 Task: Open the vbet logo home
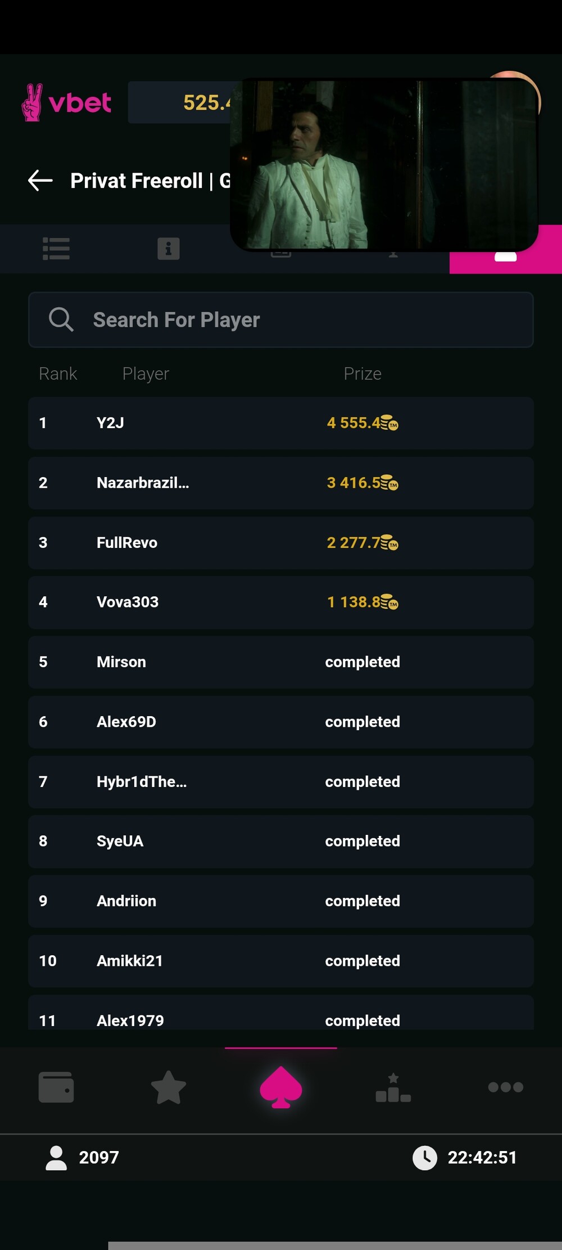point(66,102)
